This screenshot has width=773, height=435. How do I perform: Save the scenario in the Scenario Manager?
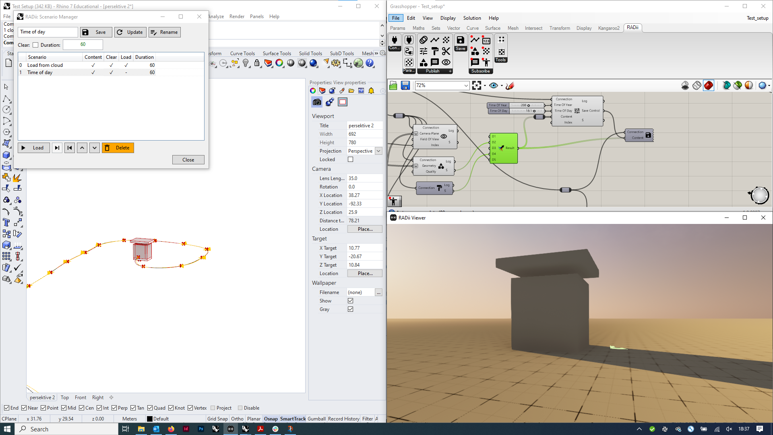pyautogui.click(x=96, y=32)
